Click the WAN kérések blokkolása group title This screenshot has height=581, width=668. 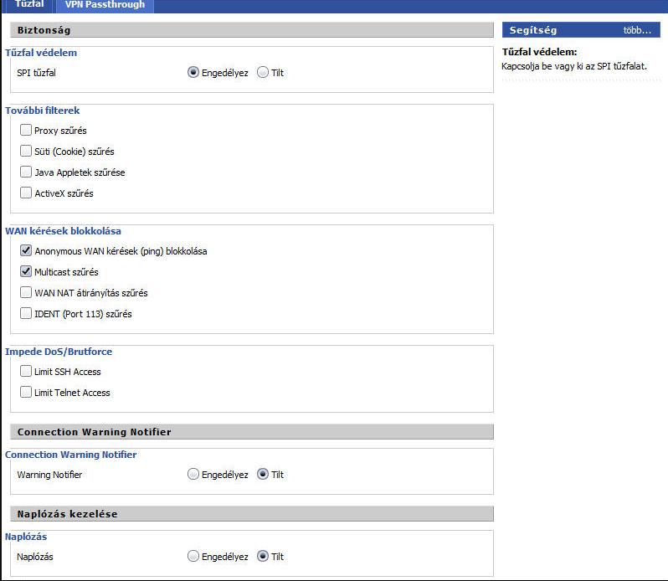[x=63, y=231]
